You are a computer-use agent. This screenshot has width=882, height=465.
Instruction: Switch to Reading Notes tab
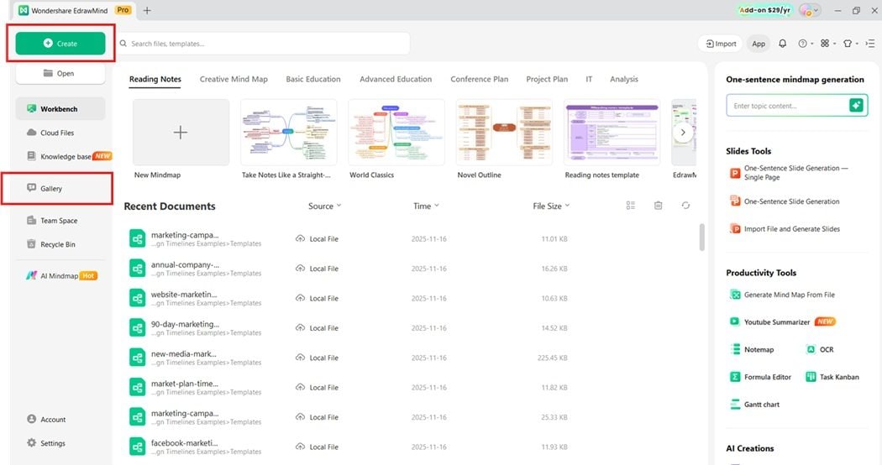[x=155, y=79]
